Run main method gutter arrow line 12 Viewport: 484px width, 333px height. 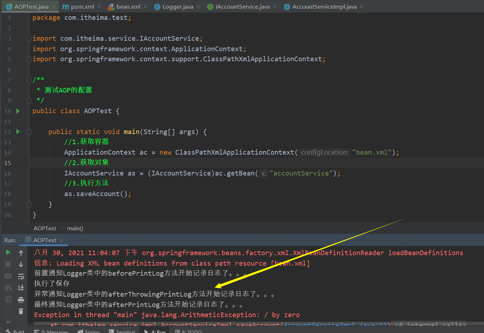tap(18, 132)
